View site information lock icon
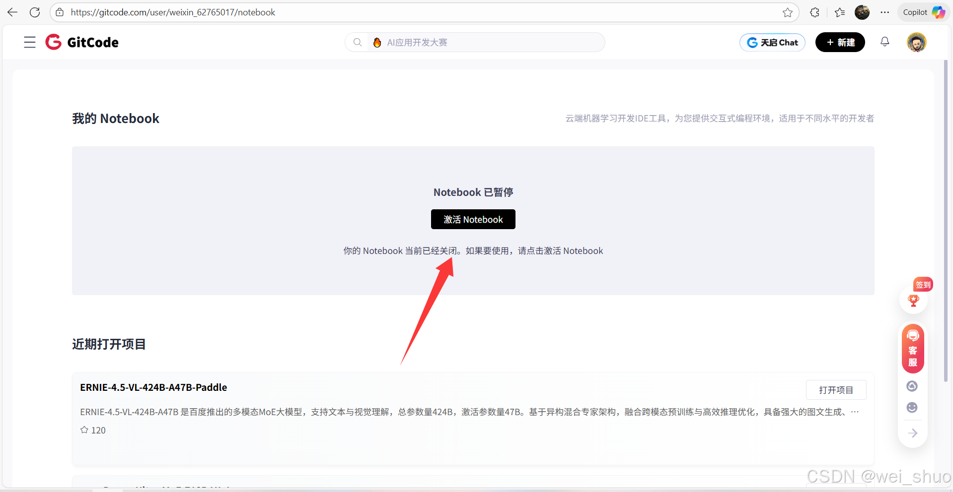Viewport: 953px width, 492px height. (60, 12)
